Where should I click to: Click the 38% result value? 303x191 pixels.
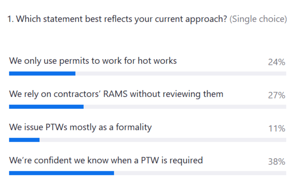click(276, 162)
